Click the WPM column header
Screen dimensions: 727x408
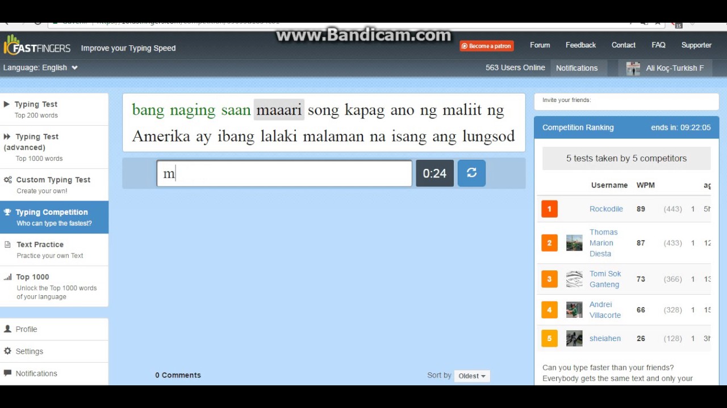point(645,185)
